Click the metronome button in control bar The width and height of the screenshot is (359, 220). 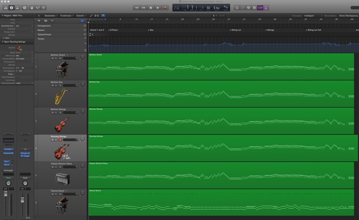266,8
